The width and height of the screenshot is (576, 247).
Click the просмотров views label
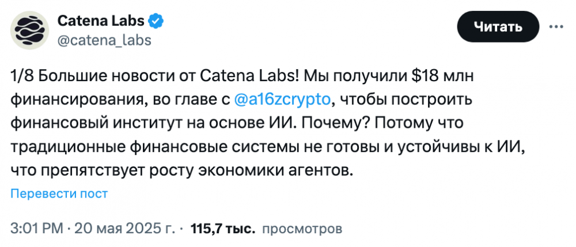pyautogui.click(x=302, y=229)
